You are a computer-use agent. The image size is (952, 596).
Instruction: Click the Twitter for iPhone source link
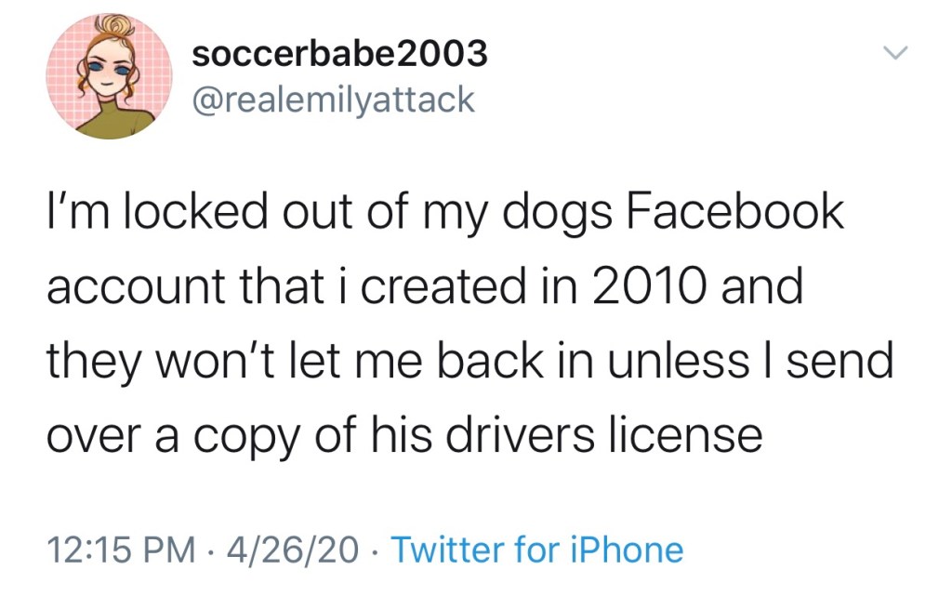click(x=537, y=550)
